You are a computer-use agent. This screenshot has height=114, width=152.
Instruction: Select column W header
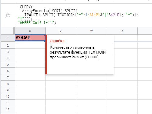(x=92, y=31)
